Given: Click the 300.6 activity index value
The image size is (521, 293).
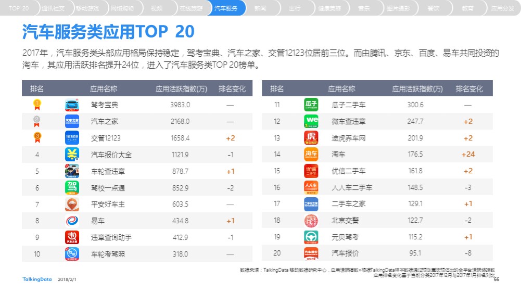Looking at the screenshot, I should click(415, 105).
